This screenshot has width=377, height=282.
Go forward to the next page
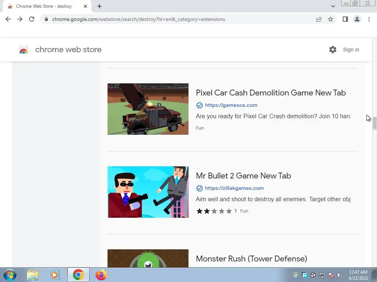20,19
